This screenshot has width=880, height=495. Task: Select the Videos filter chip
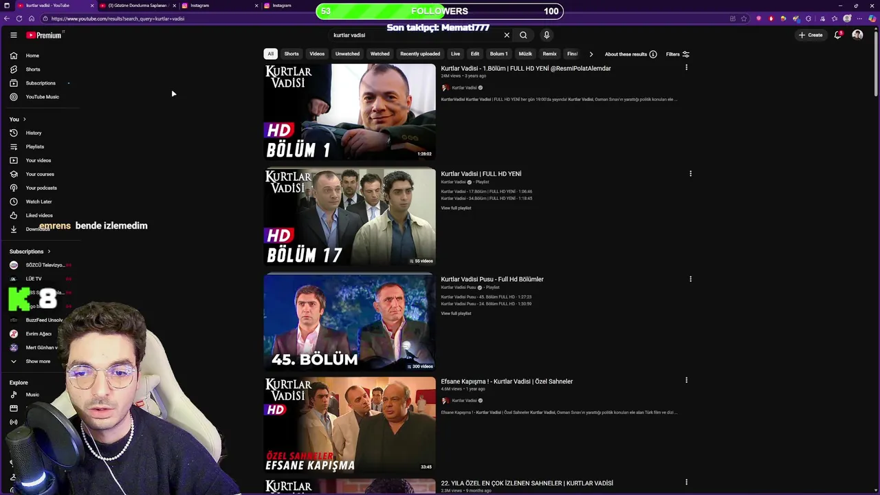[x=317, y=54]
